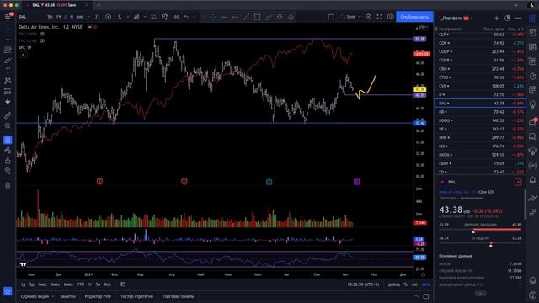Image resolution: width=539 pixels, height=303 pixels.
Task: Open the indicators menu
Action: pos(120,17)
